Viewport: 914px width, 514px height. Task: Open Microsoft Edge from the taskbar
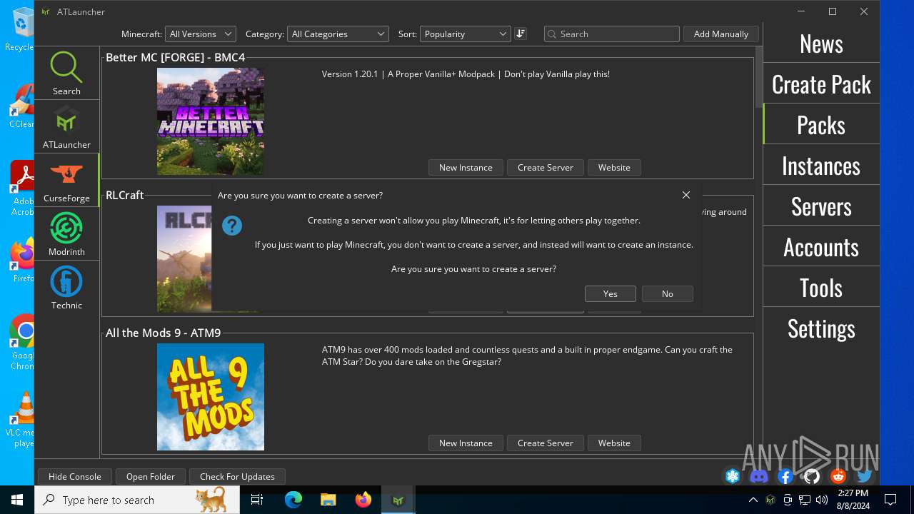pos(293,500)
